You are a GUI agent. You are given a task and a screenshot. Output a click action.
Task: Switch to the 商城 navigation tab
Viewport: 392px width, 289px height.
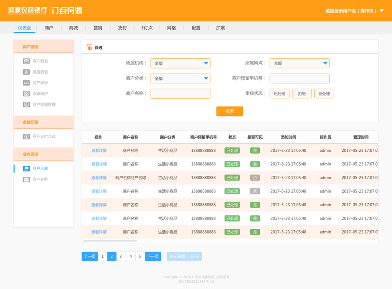coord(73,28)
